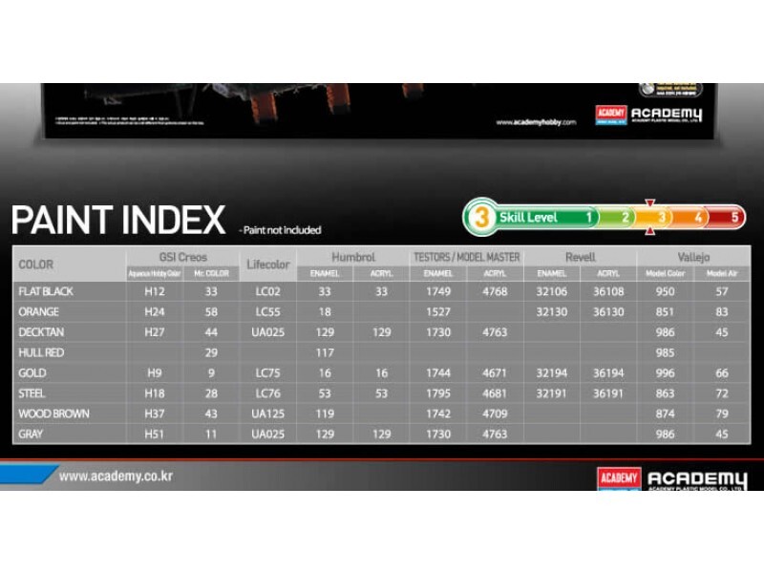Click Testors enamel value 1749
The image size is (764, 573).
[x=438, y=291]
